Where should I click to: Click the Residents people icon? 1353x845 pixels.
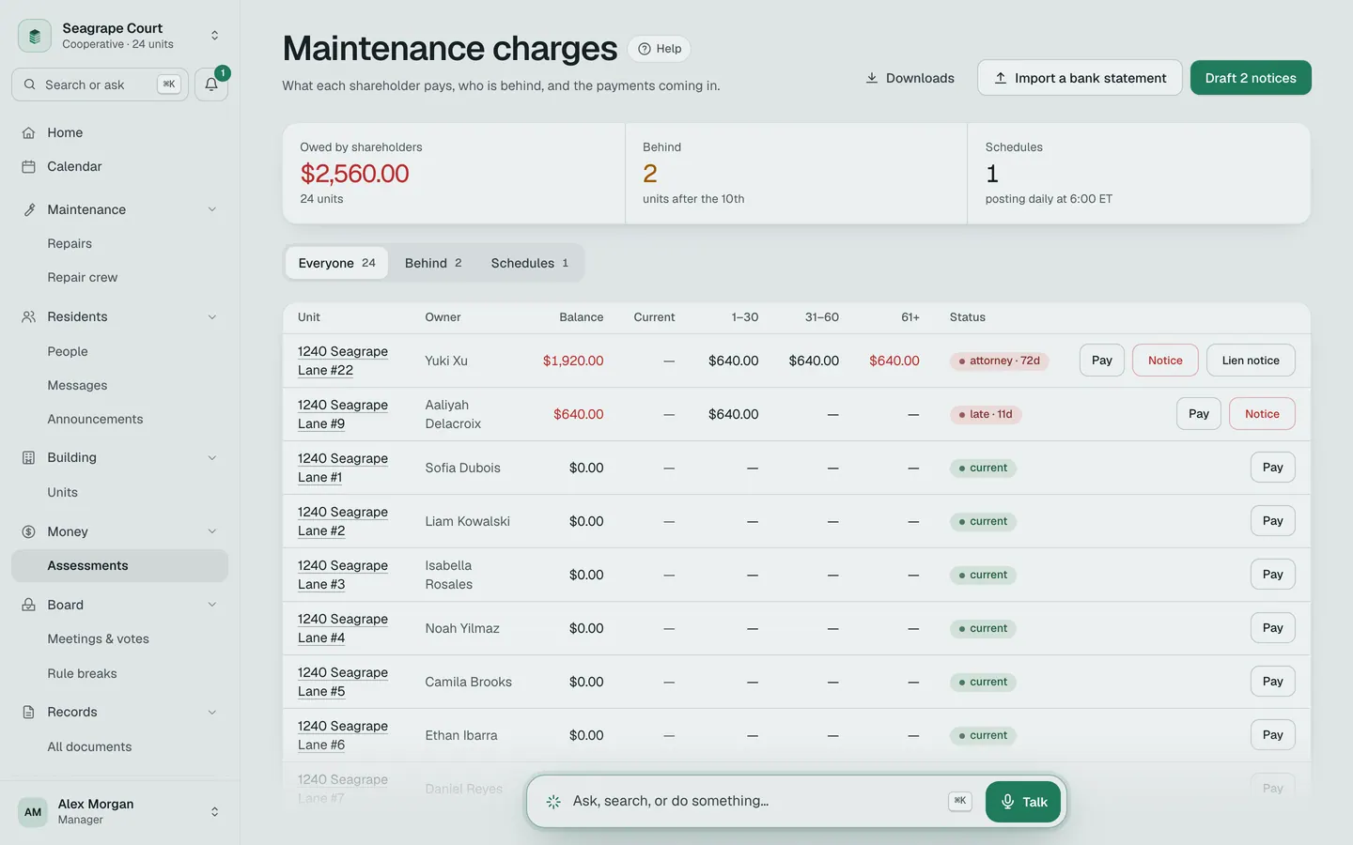point(29,316)
